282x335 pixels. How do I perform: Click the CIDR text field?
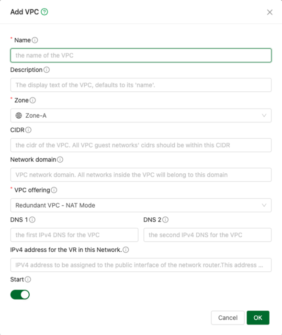[141, 145]
